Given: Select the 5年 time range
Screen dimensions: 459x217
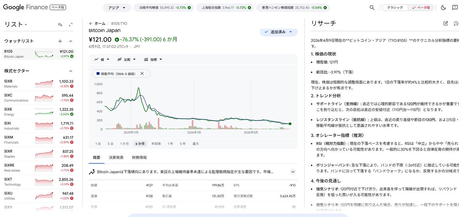Looking at the screenshot, I should point(183,144).
